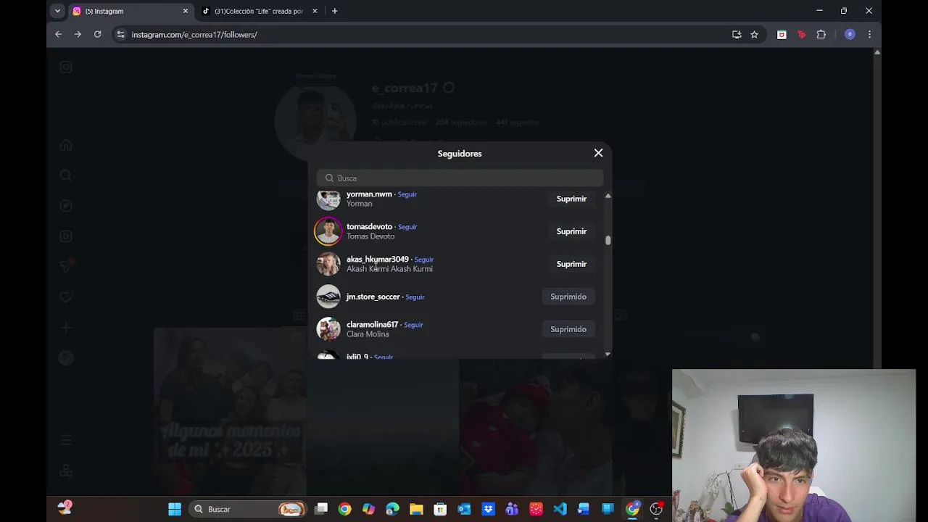Screen dimensions: 928x522
Task: Open username jm.store_soccer
Action: pos(373,297)
